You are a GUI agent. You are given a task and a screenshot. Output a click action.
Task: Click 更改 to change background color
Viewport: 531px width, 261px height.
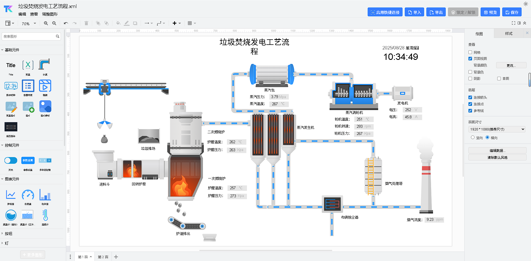point(511,65)
